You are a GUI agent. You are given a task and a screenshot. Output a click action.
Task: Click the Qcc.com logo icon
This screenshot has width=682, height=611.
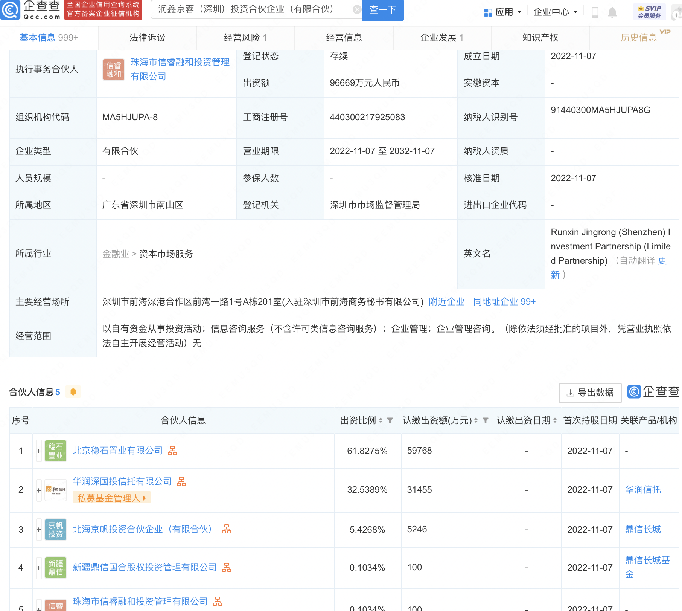click(10, 10)
